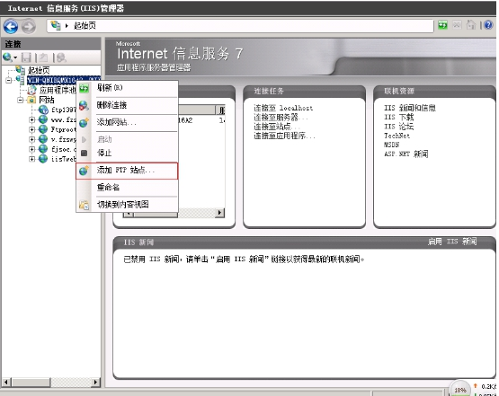Click the Stop icon beside refresh
The height and width of the screenshot is (396, 499).
tap(457, 25)
